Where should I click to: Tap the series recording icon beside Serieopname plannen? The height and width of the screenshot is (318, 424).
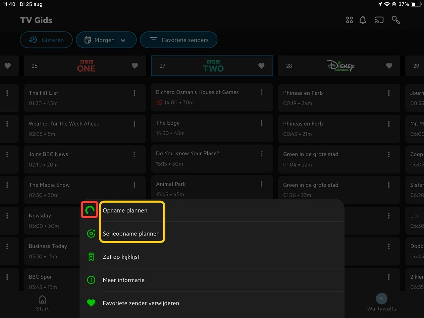91,234
